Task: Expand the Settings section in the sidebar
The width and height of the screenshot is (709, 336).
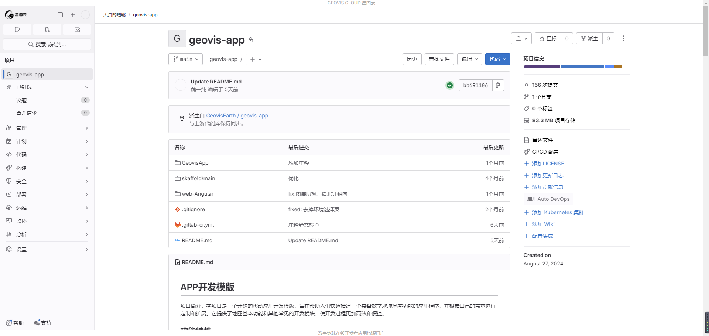Action: pyautogui.click(x=47, y=250)
